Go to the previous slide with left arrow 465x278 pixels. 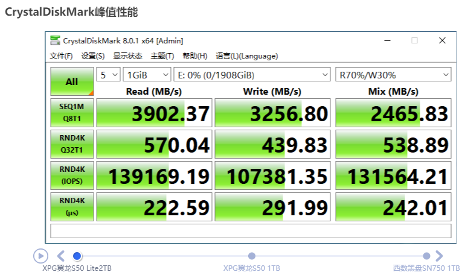61,256
